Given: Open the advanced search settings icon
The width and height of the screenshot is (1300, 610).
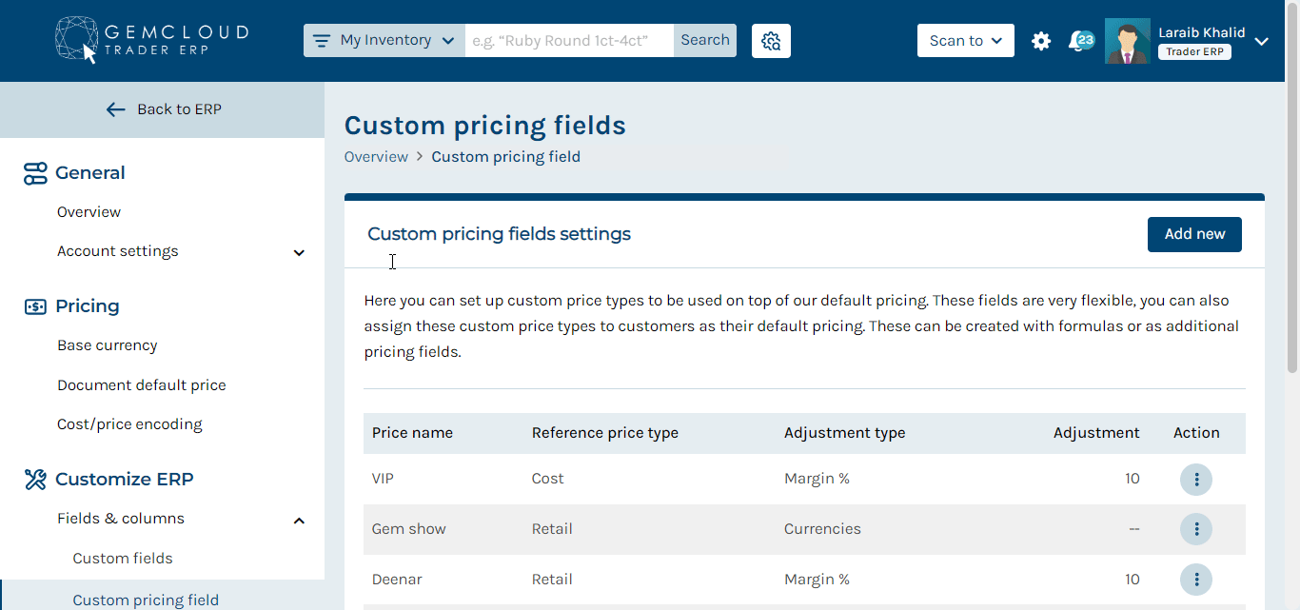Looking at the screenshot, I should [771, 41].
